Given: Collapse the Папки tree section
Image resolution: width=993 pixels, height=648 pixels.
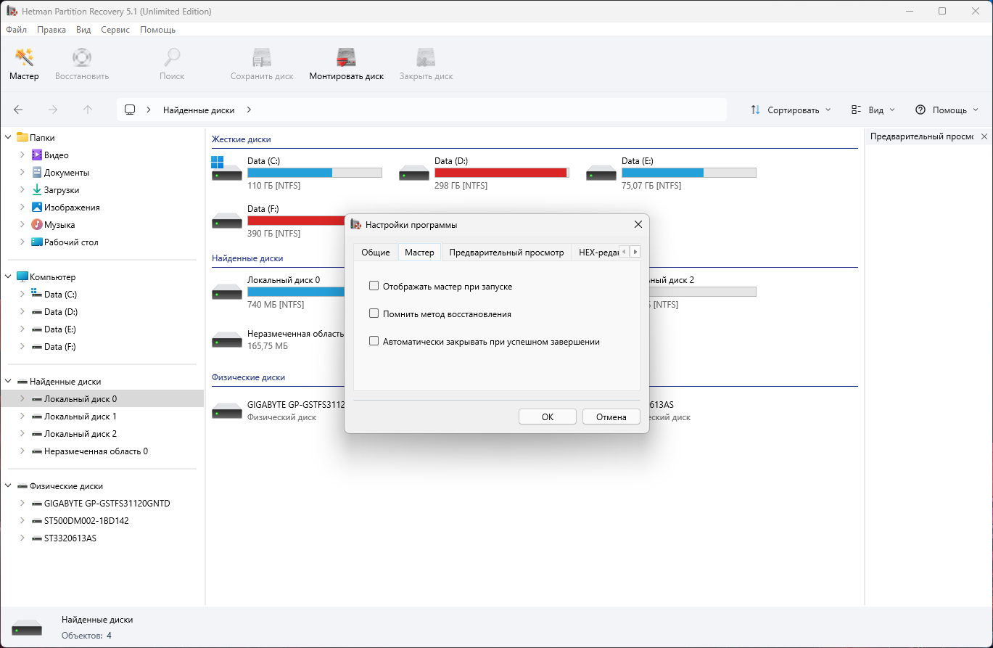Looking at the screenshot, I should pyautogui.click(x=8, y=137).
